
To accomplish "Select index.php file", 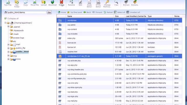I will point(119,38).
